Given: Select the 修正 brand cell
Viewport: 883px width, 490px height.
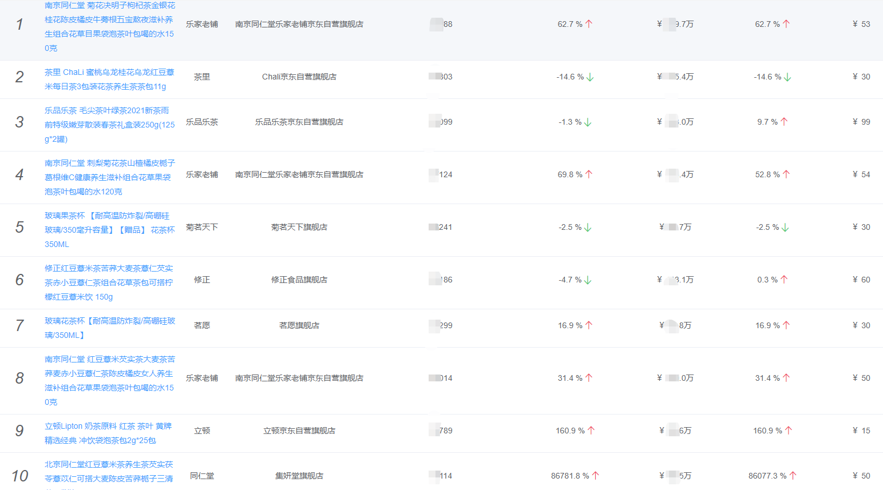Looking at the screenshot, I should 202,280.
